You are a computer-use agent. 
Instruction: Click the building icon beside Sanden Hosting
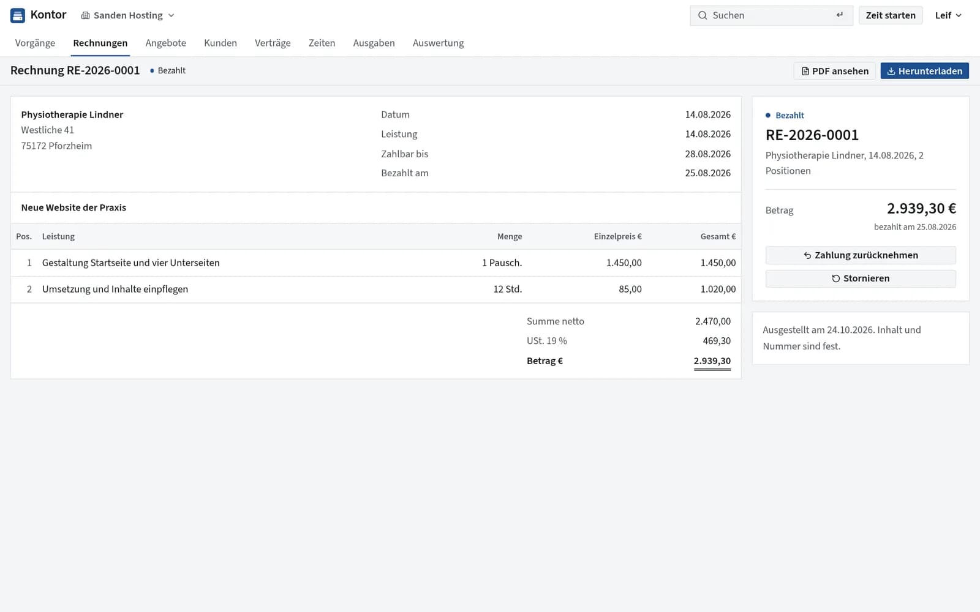pyautogui.click(x=86, y=15)
